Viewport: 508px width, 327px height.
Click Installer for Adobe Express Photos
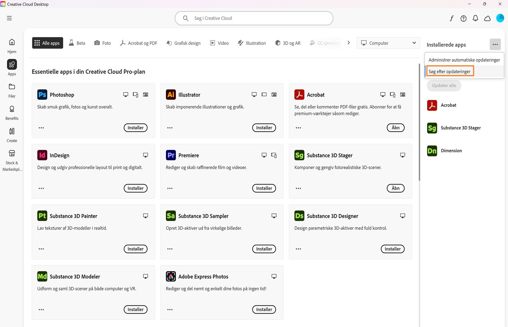(264, 309)
